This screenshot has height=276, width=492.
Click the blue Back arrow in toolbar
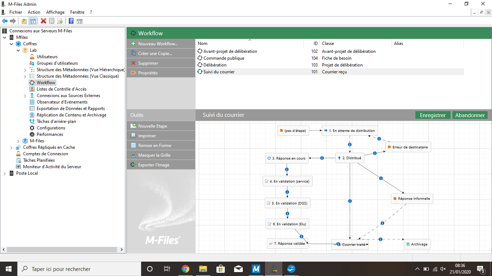pyautogui.click(x=5, y=21)
